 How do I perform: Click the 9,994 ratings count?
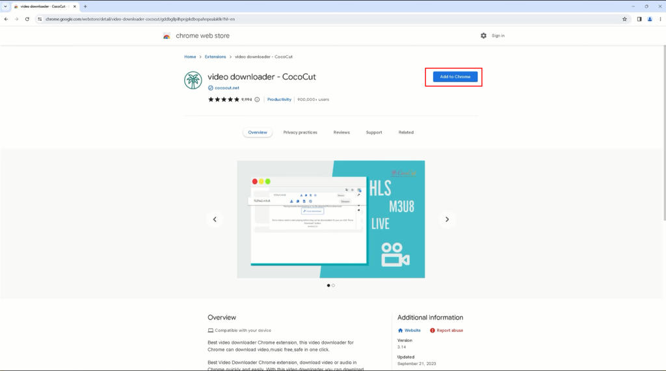coord(246,100)
